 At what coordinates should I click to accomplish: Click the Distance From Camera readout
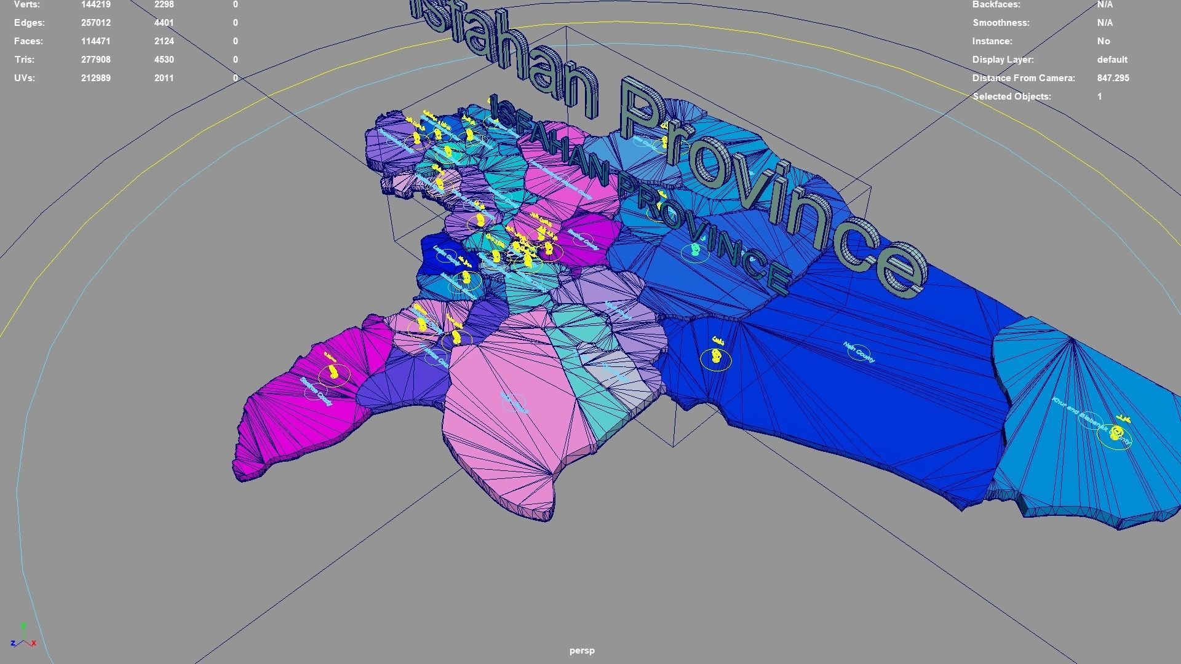pyautogui.click(x=1113, y=78)
